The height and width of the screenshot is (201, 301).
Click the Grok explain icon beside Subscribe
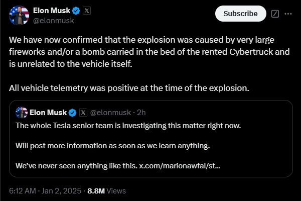click(274, 14)
